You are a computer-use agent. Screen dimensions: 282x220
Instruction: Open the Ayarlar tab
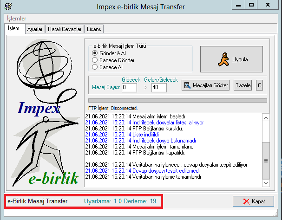(35, 29)
